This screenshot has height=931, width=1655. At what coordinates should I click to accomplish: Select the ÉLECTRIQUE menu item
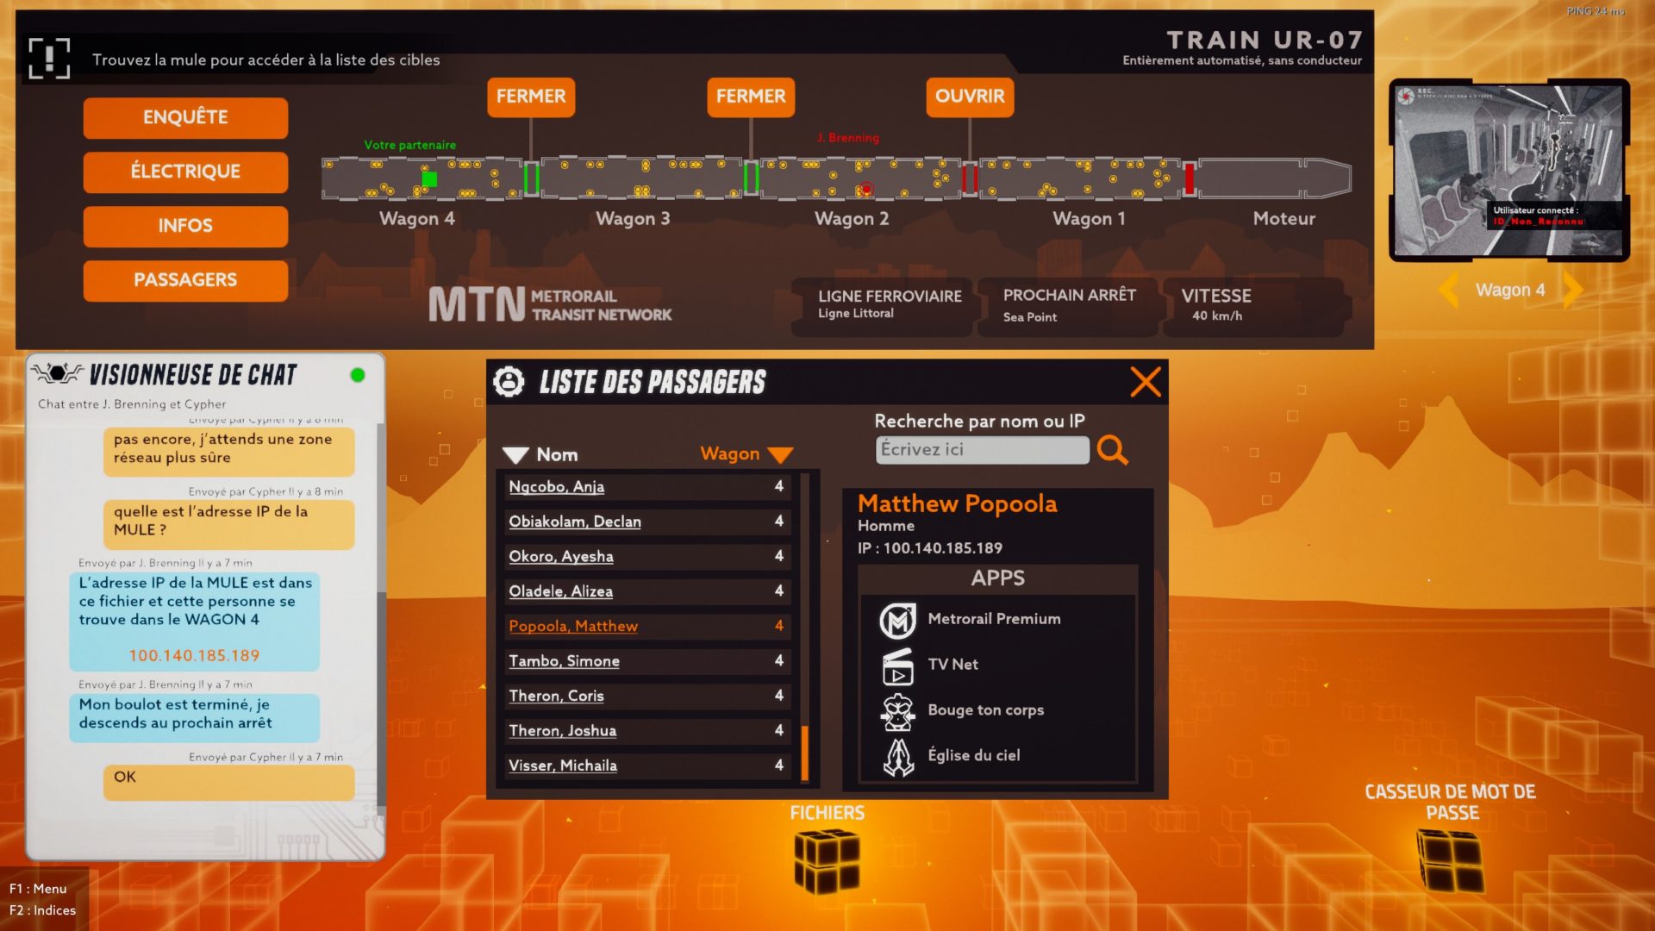(x=185, y=171)
